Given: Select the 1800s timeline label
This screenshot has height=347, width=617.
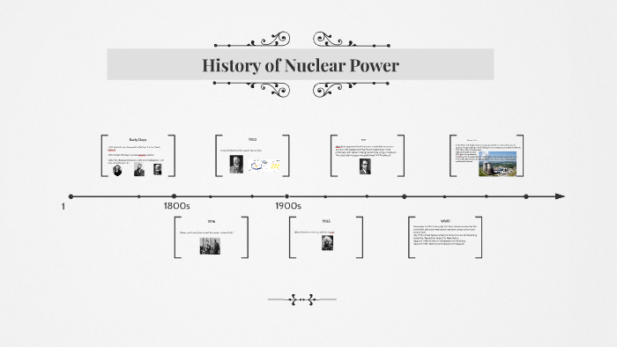Looking at the screenshot, I should 176,206.
